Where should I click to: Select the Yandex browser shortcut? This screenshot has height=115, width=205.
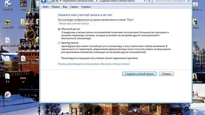(8, 96)
